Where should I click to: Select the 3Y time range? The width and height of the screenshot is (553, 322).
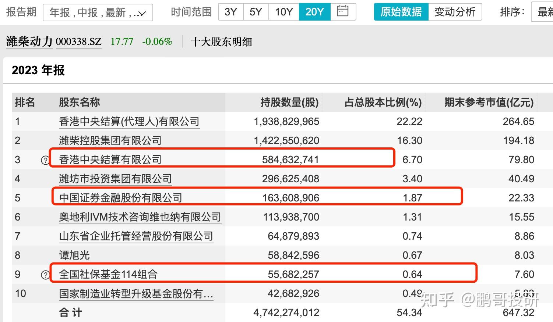[230, 11]
